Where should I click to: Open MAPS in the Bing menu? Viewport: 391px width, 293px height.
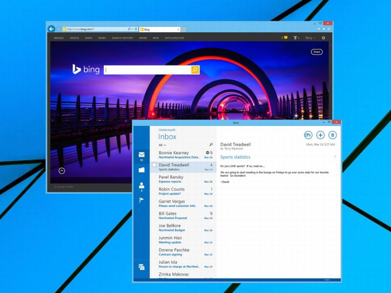[88, 38]
